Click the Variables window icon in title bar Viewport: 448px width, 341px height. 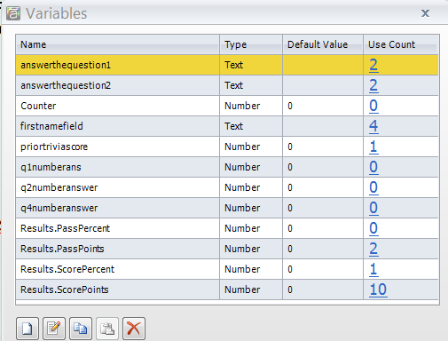[x=13, y=13]
